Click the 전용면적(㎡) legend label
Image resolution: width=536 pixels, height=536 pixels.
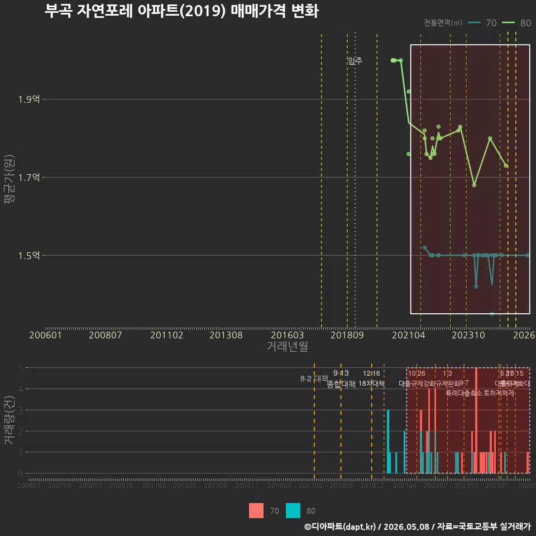(443, 23)
